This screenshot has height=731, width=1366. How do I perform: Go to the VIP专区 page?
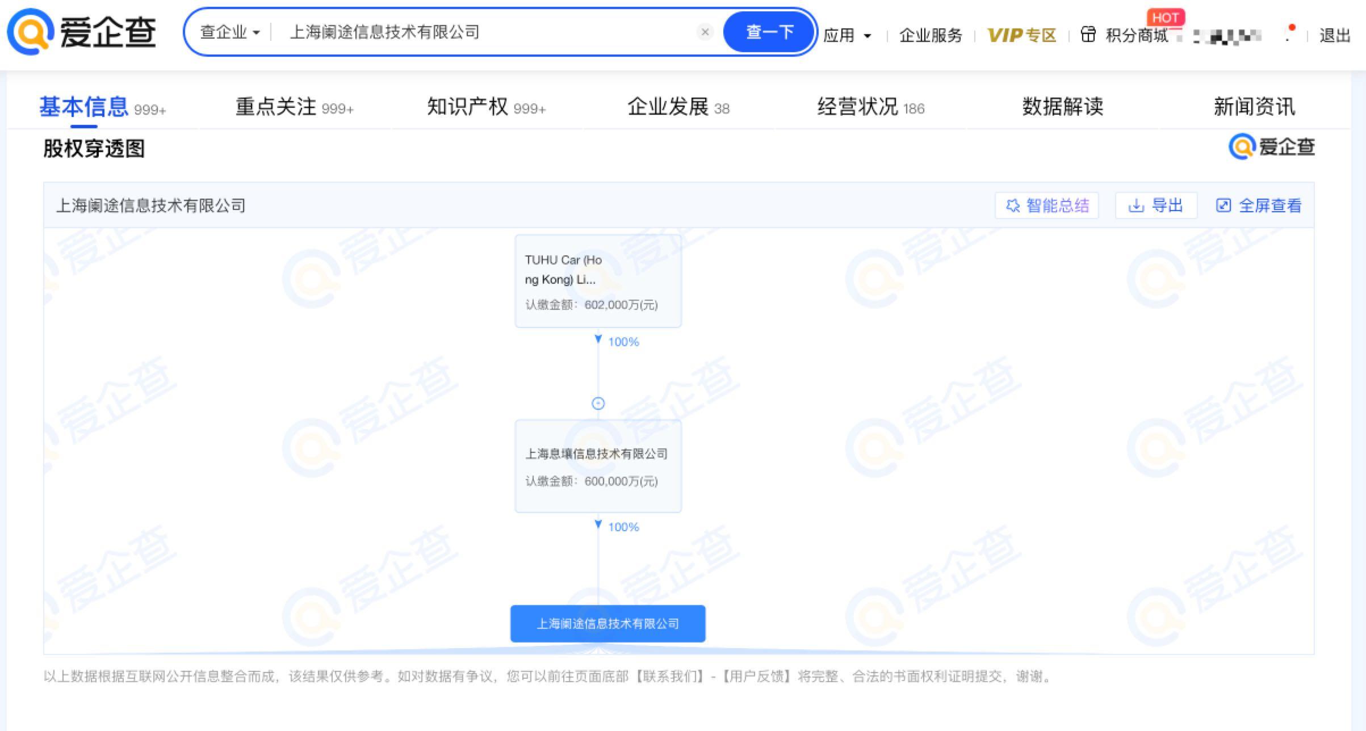click(1021, 35)
